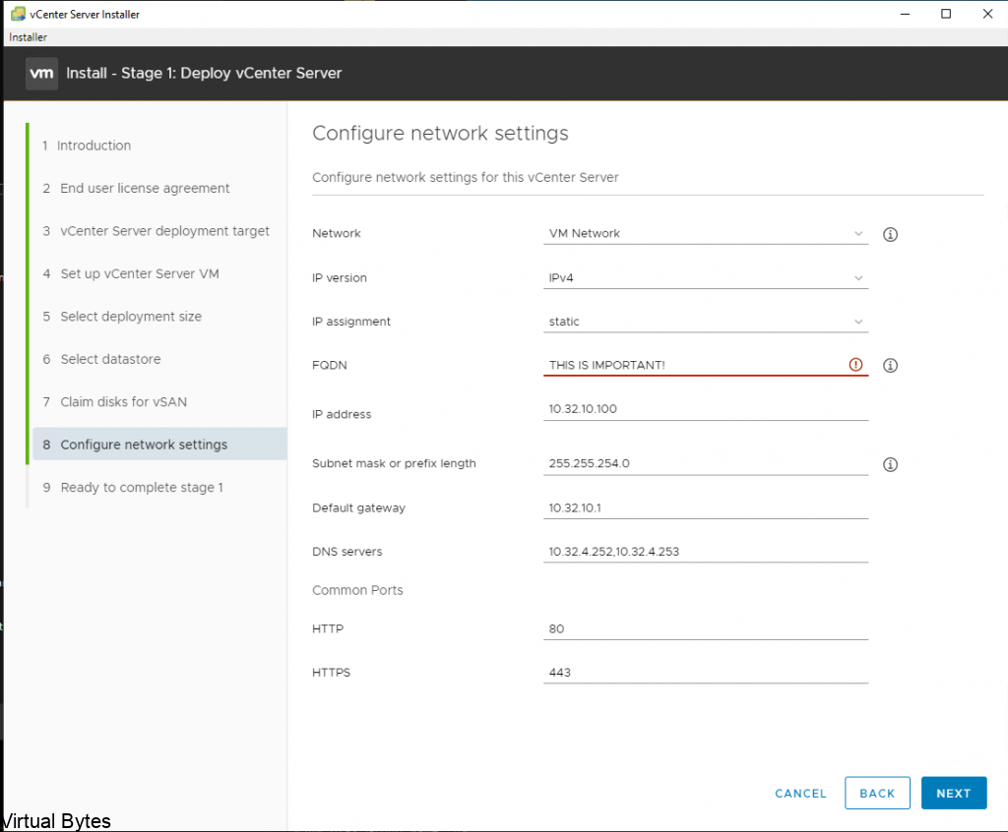
Task: Click the 'FQDN' field label
Action: click(x=330, y=366)
